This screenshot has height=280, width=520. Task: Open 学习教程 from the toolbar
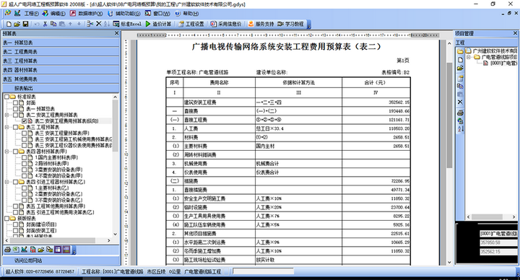point(290,24)
